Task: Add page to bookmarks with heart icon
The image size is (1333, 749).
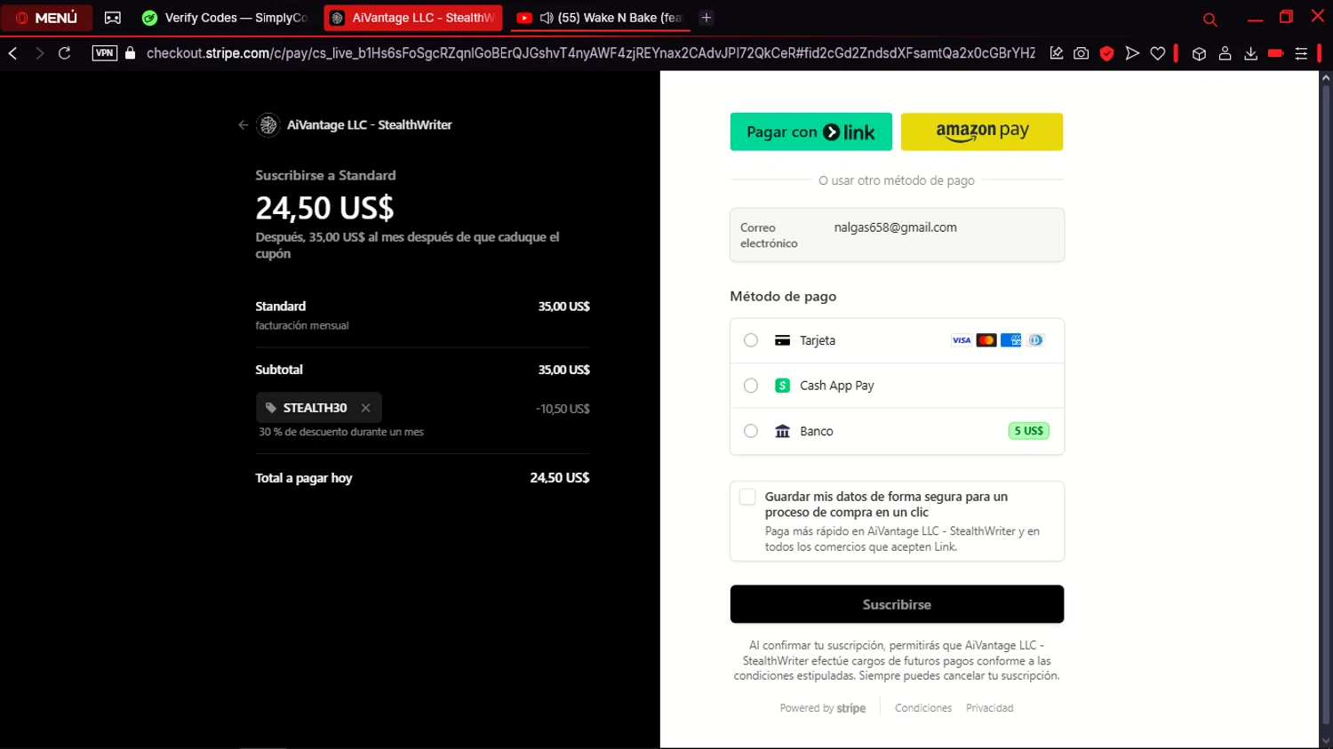Action: pos(1158,53)
